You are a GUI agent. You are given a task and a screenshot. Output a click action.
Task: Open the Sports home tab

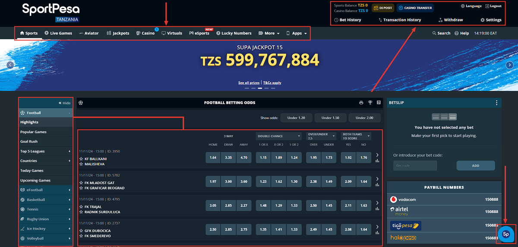click(x=29, y=33)
